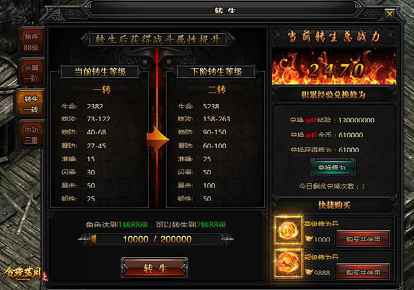Viewport: 414px width, 290px height.
Task: Click the orange arrow between rebirth levels
Action: tap(158, 138)
